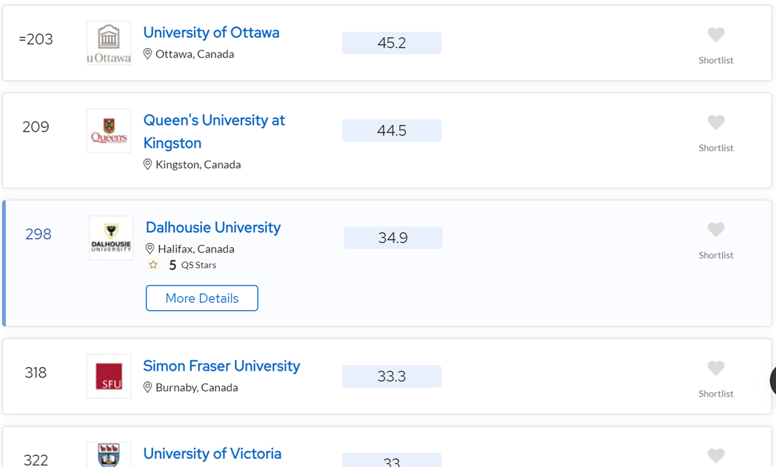
Task: Click the QS Stars star icon
Action: [x=153, y=265]
